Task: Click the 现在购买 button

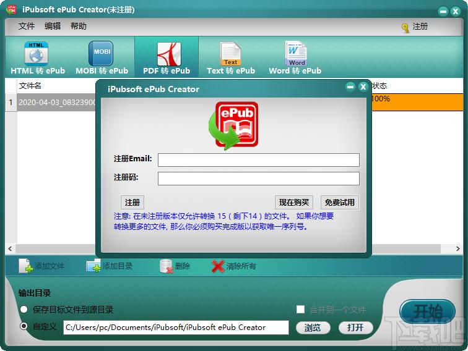Action: click(x=293, y=203)
